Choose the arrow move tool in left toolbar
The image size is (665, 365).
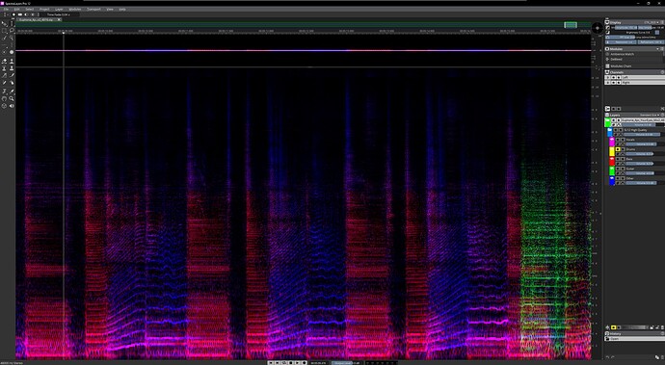click(x=4, y=23)
